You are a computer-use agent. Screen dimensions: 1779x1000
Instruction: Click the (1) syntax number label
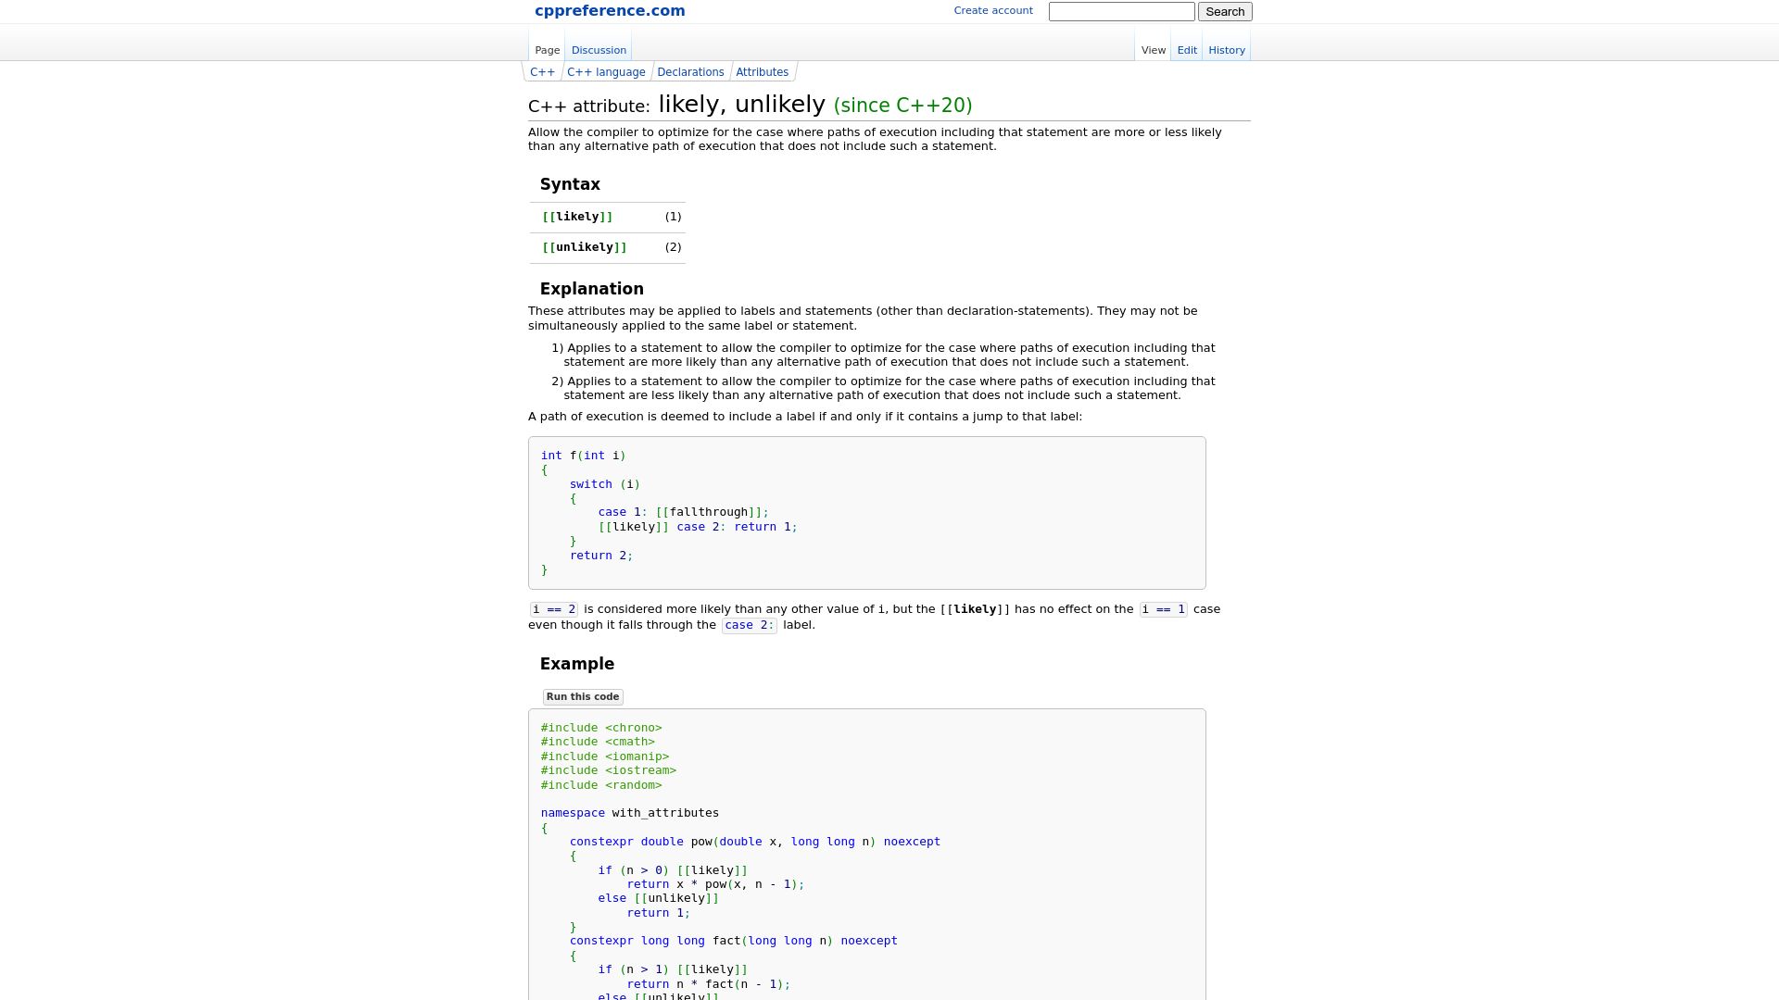[x=673, y=217]
